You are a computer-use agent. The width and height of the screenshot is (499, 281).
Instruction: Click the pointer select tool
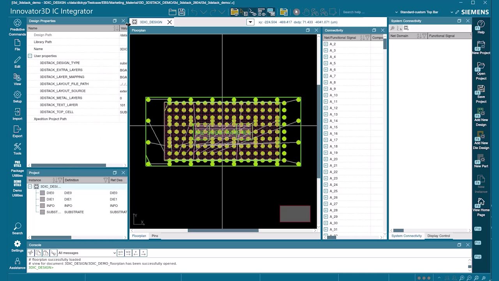[297, 12]
